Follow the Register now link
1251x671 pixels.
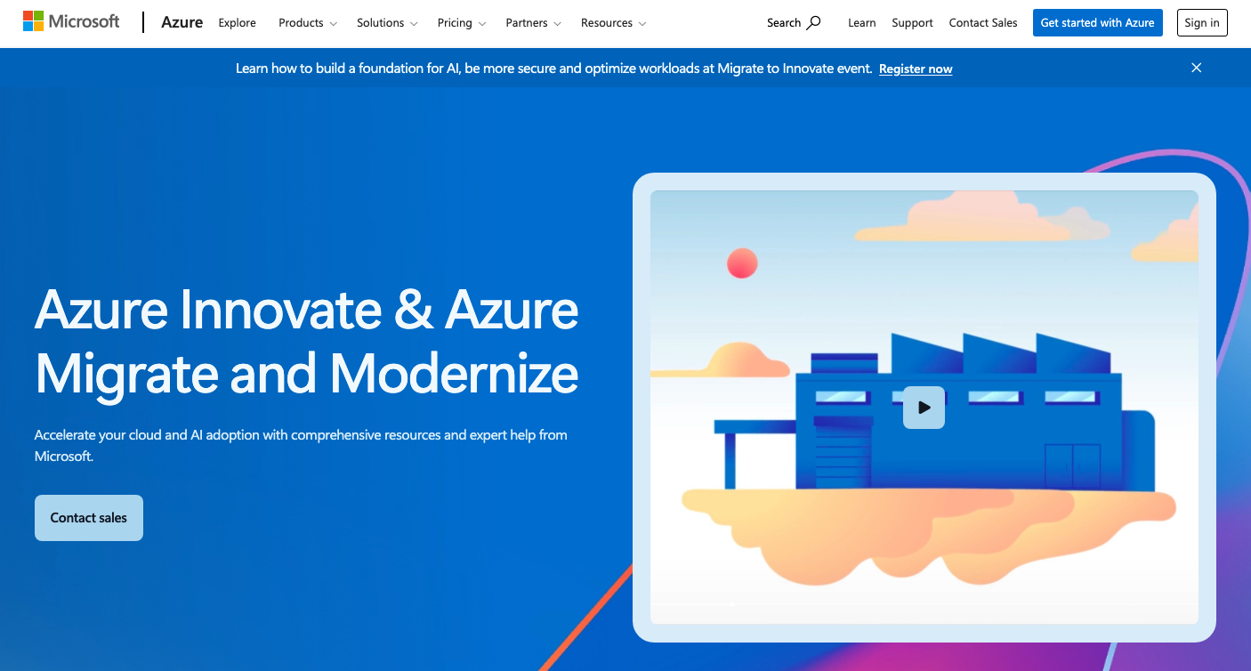pos(916,69)
